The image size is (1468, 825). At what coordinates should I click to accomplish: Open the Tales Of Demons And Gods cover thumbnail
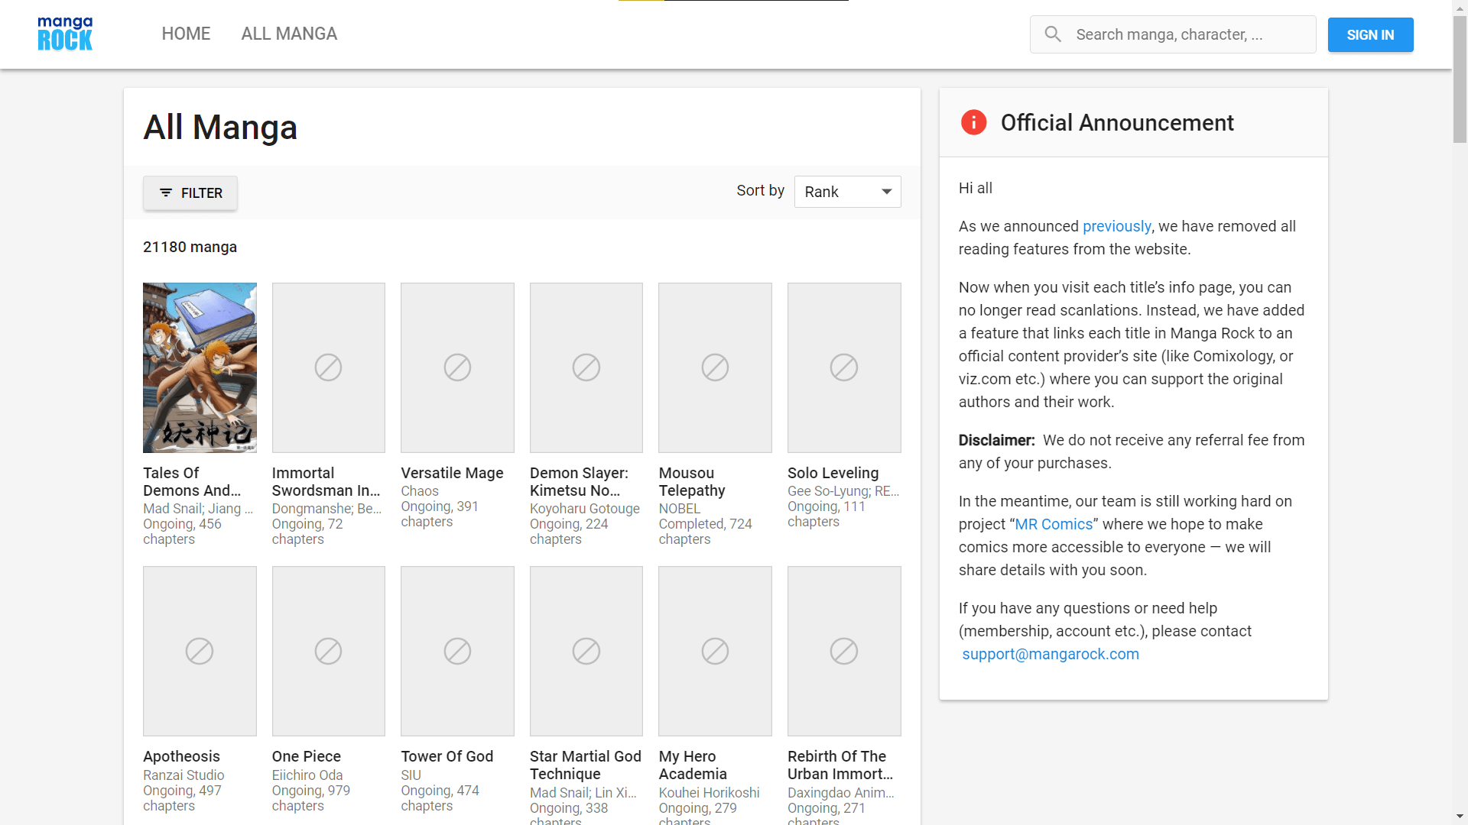(x=200, y=367)
